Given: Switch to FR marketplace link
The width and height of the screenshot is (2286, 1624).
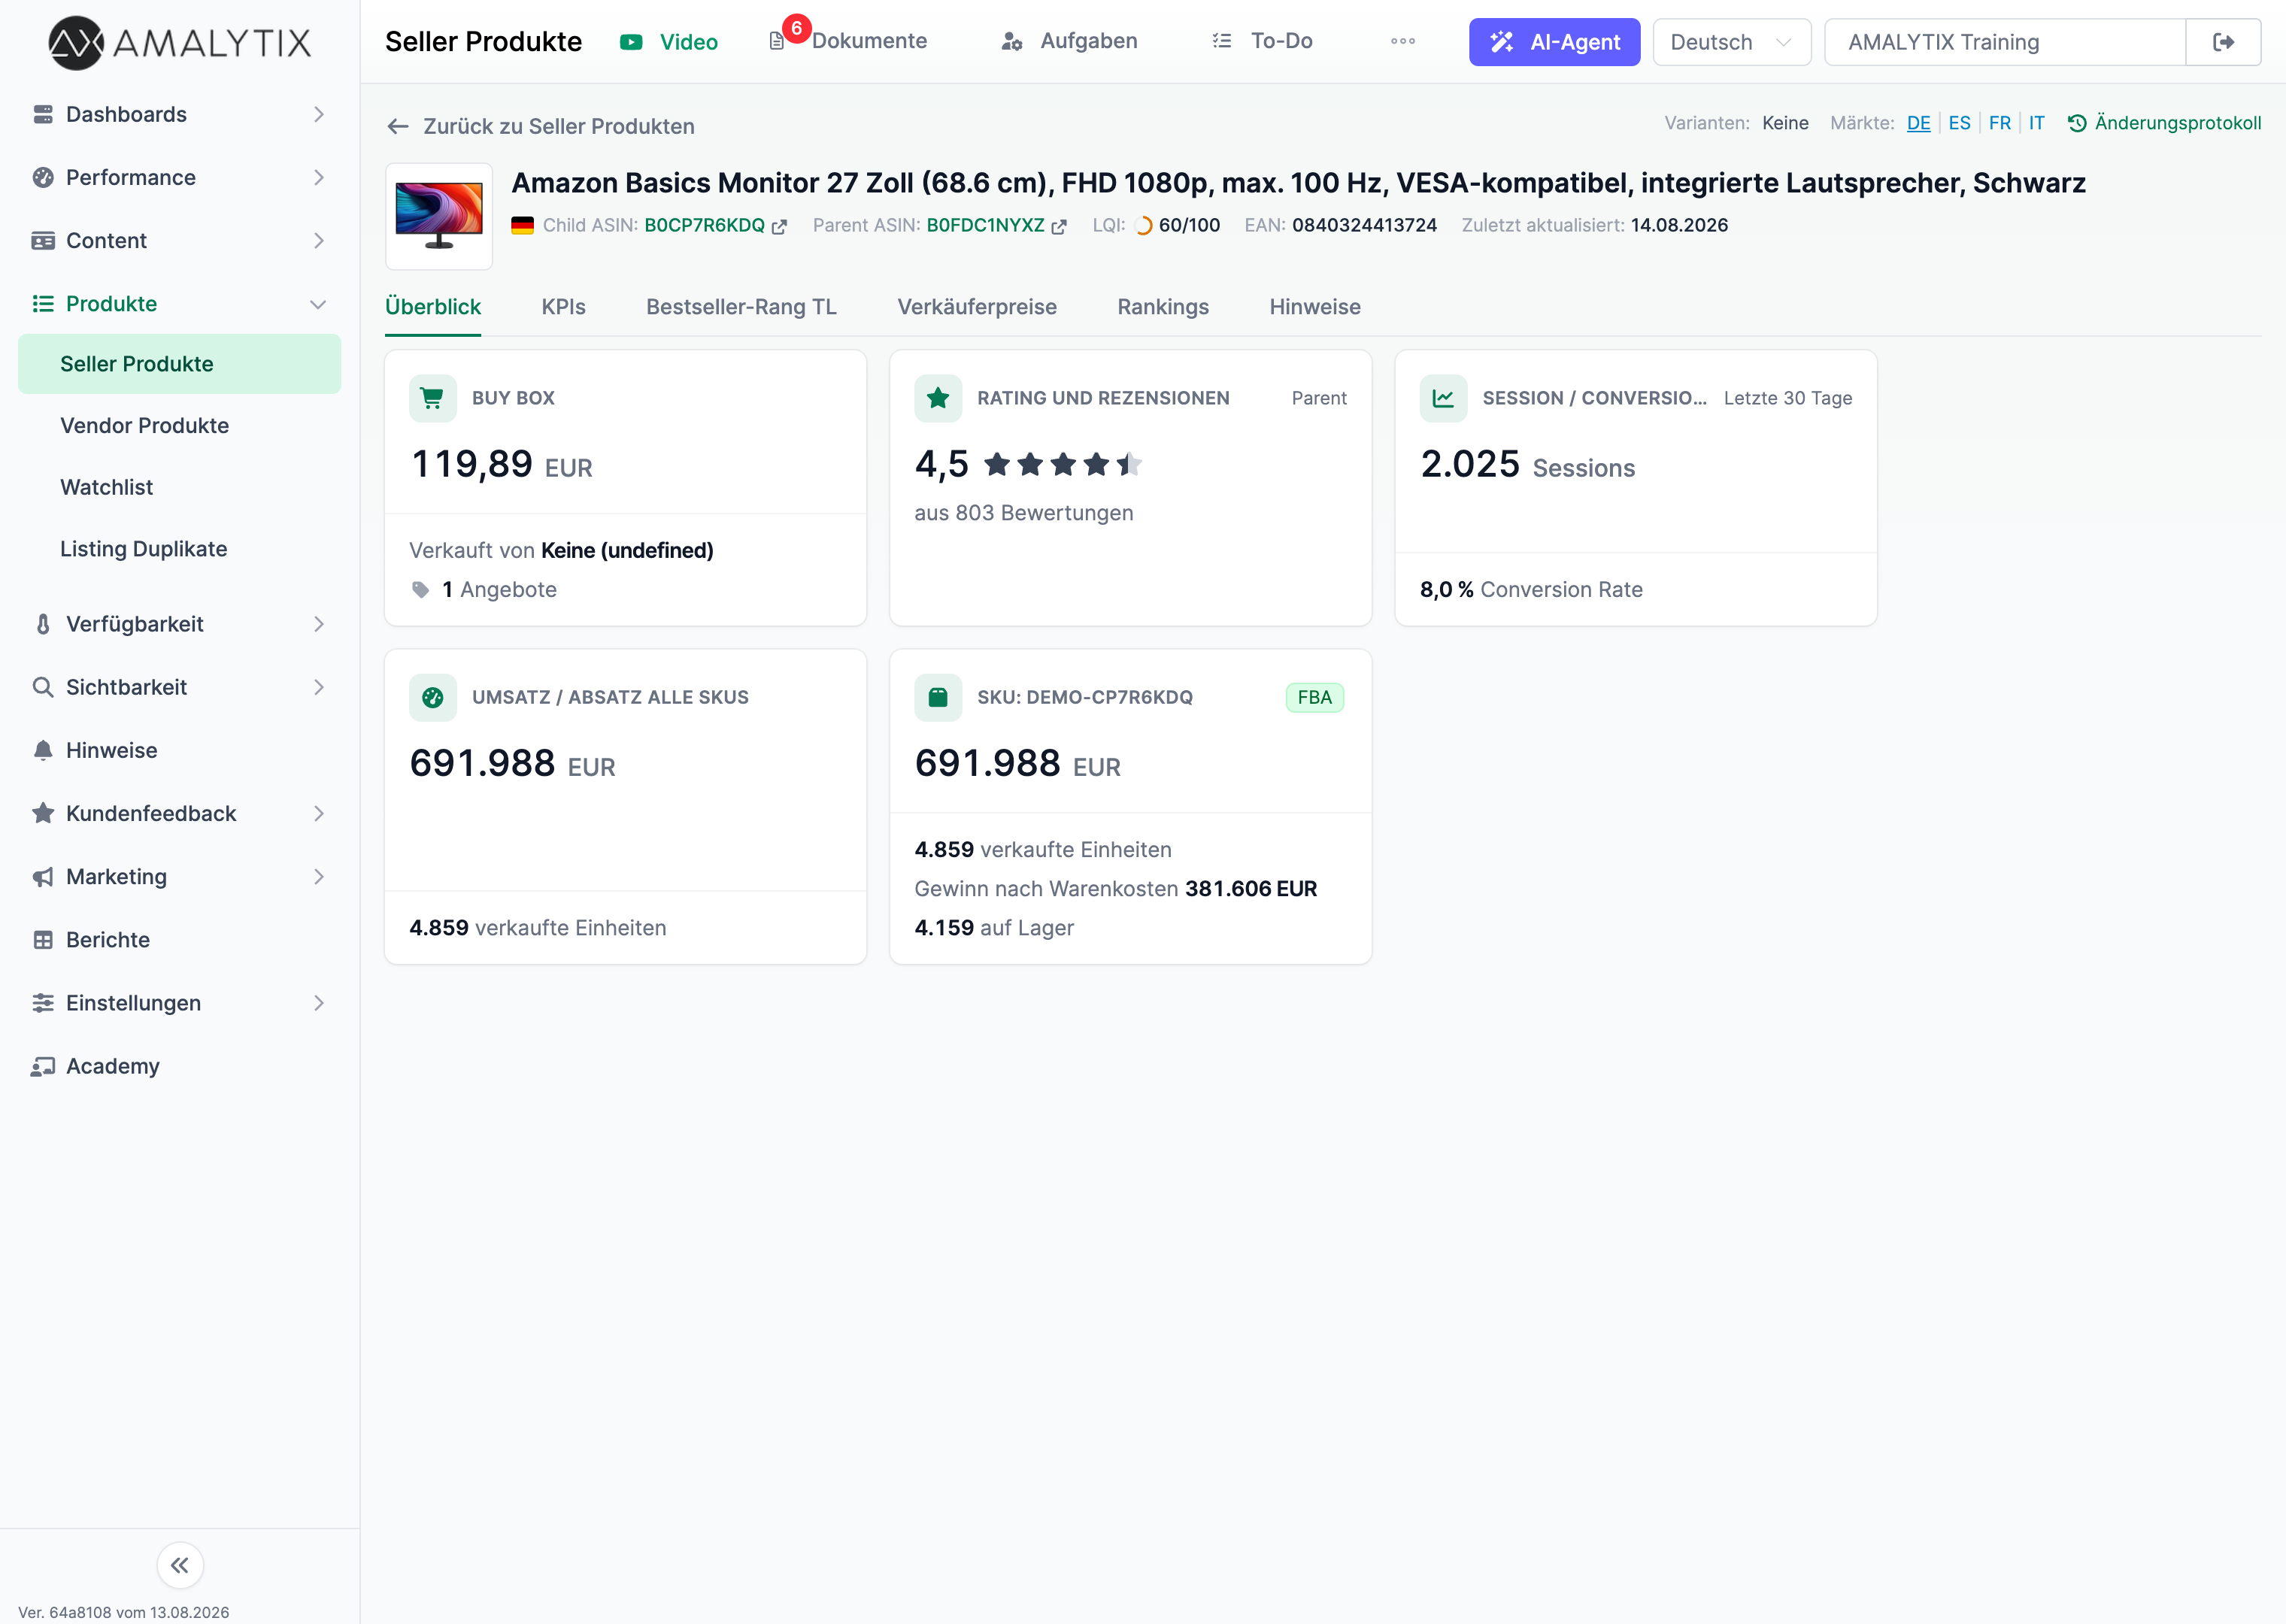Looking at the screenshot, I should (x=2000, y=123).
